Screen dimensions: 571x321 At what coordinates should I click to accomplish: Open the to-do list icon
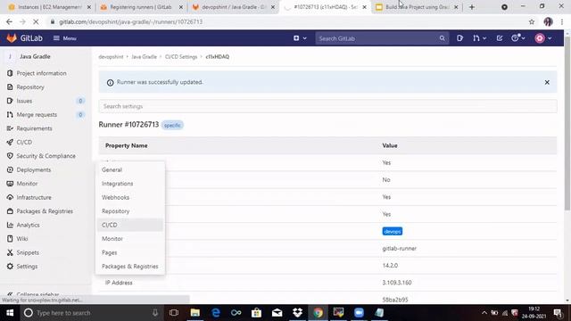[x=500, y=38]
